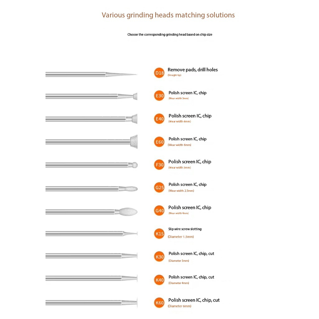This screenshot has height=319, width=319.
Task: Select the K60 orange circle
Action: coord(159,303)
